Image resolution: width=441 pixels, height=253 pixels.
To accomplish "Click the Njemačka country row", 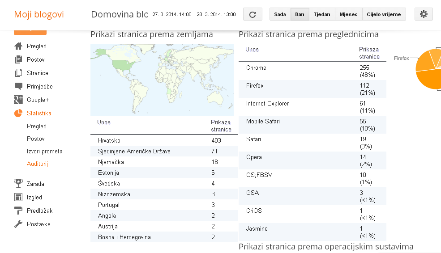I will click(x=164, y=162).
